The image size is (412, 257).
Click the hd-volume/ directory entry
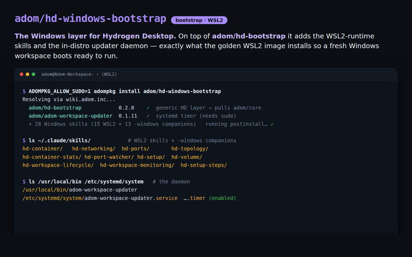pos(187,157)
